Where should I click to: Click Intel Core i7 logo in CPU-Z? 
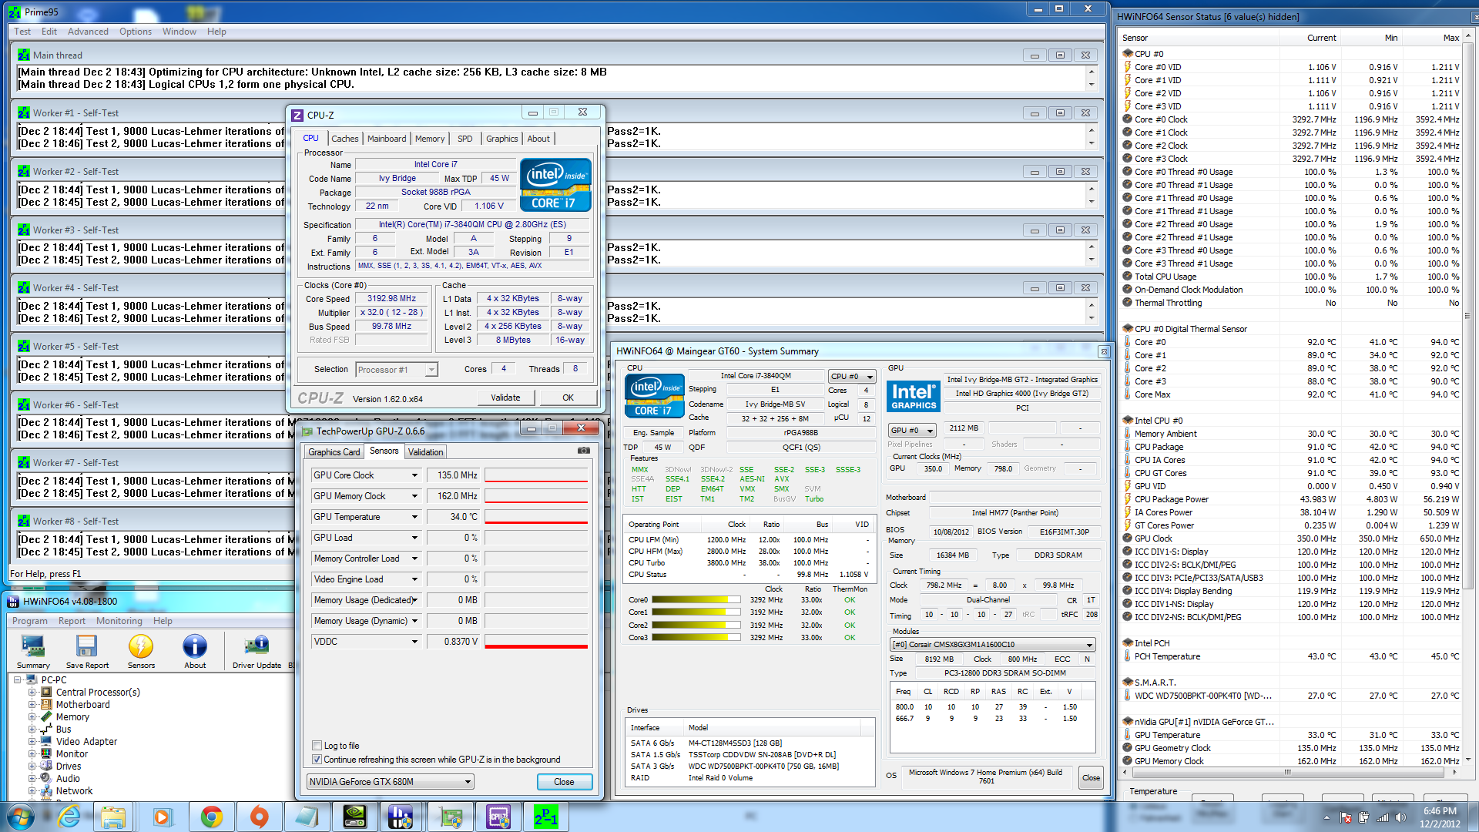[x=555, y=185]
